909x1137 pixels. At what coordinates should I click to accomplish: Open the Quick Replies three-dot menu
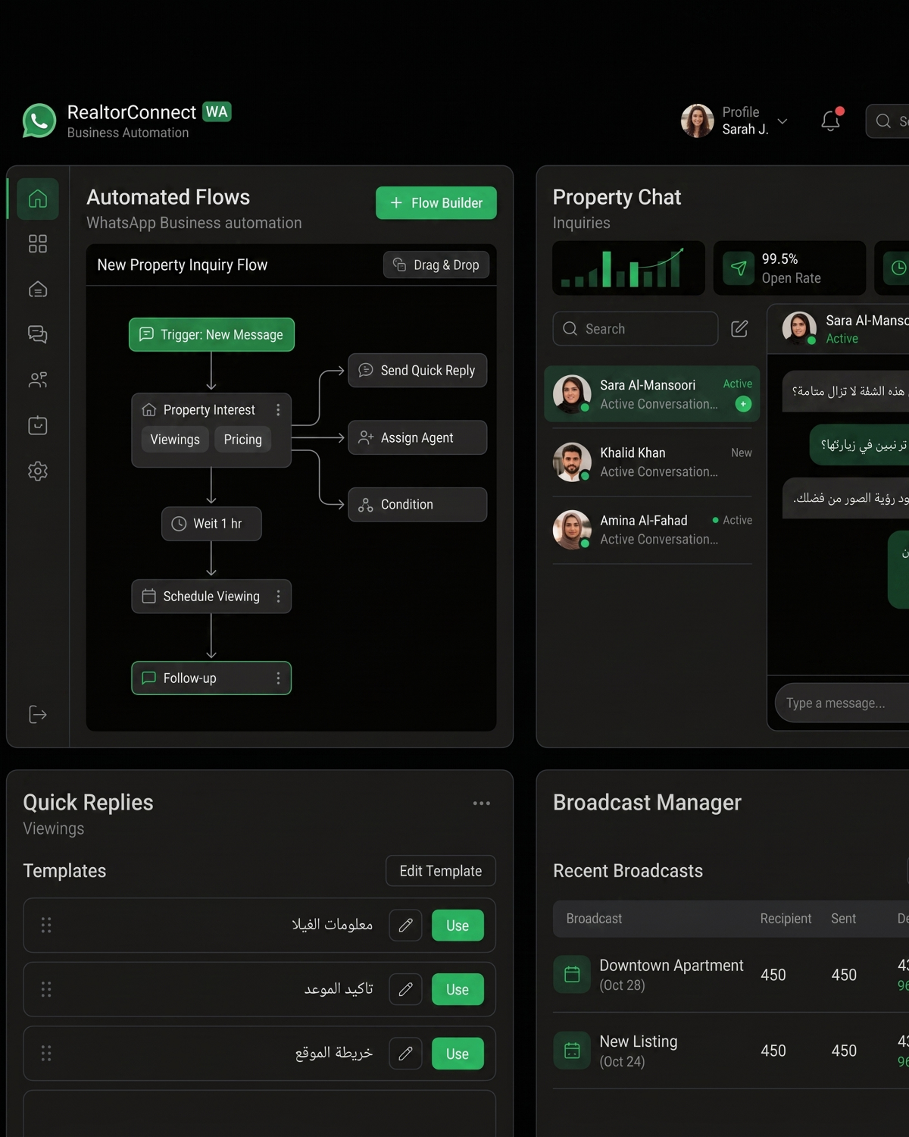point(482,803)
